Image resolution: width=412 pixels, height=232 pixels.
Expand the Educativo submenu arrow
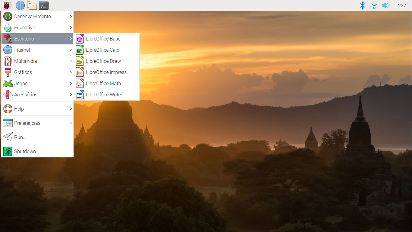coord(71,27)
